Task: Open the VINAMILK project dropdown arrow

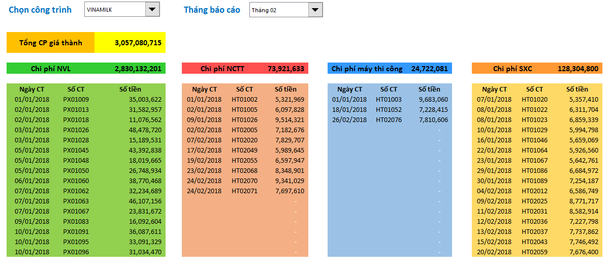Action: 152,10
